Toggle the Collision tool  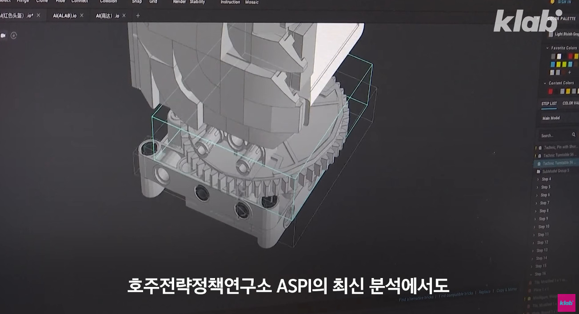tap(108, 1)
